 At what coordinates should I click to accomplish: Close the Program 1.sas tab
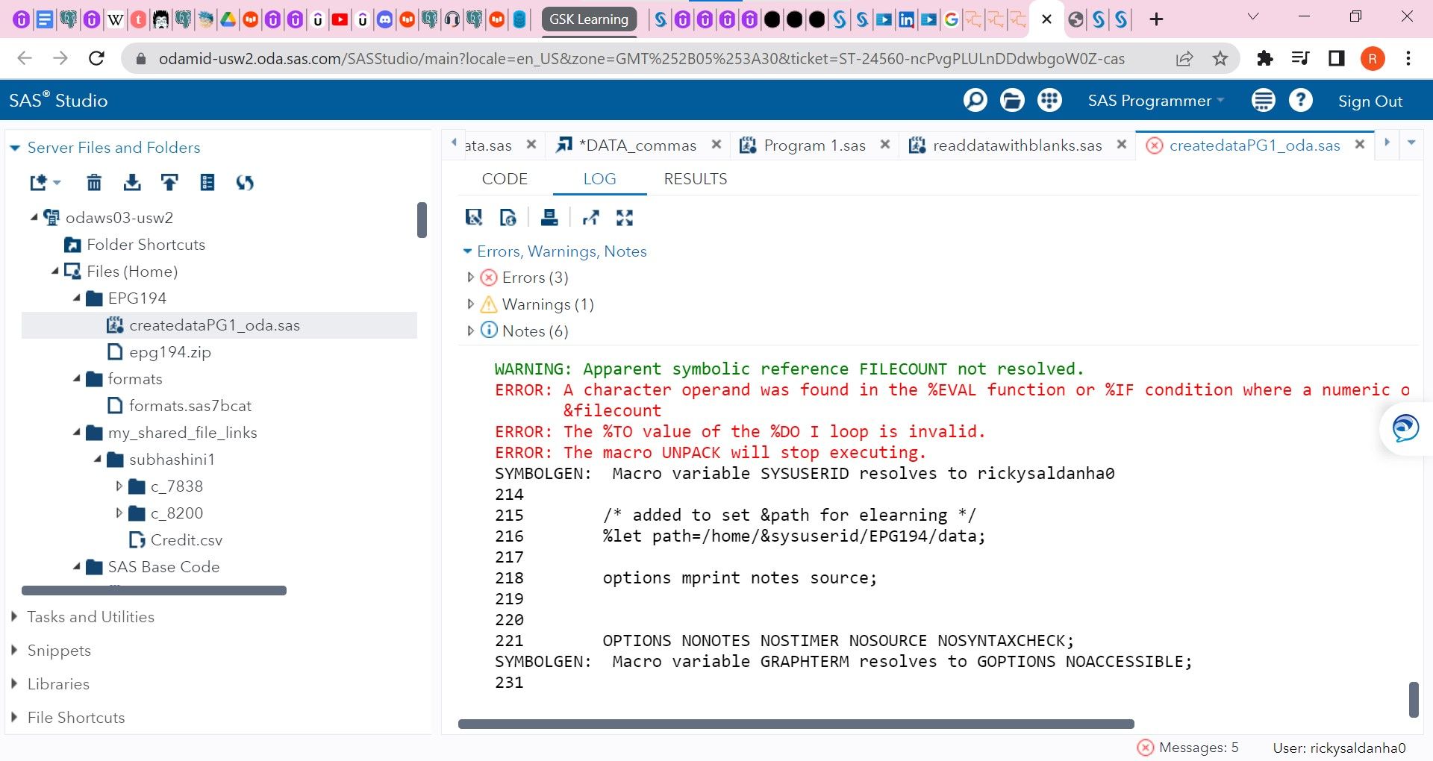tap(885, 145)
